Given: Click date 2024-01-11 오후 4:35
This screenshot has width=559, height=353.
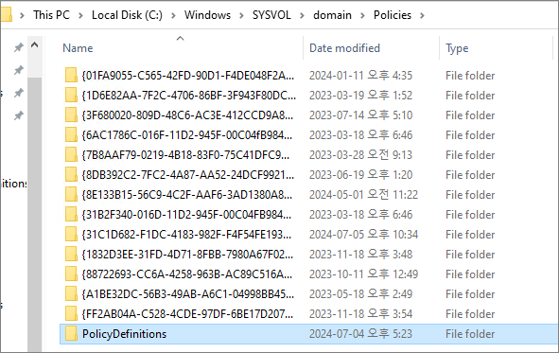Looking at the screenshot, I should coord(360,76).
